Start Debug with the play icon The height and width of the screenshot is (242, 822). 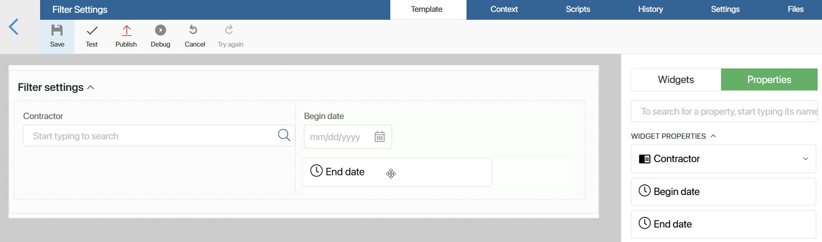[x=160, y=30]
